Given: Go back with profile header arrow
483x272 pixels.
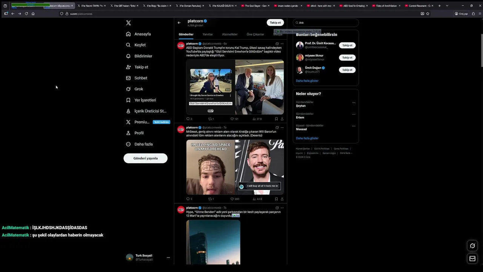Looking at the screenshot, I should [x=179, y=23].
